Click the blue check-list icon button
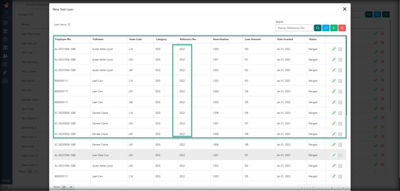The height and width of the screenshot is (191, 400). [326, 28]
